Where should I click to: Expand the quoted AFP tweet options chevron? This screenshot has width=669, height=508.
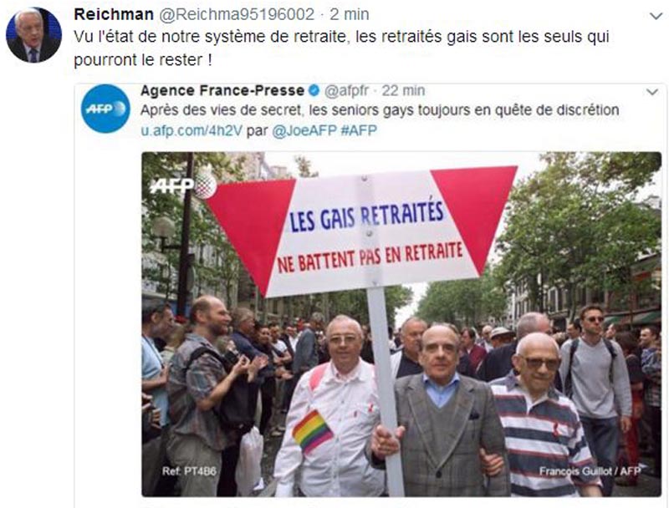pos(652,92)
